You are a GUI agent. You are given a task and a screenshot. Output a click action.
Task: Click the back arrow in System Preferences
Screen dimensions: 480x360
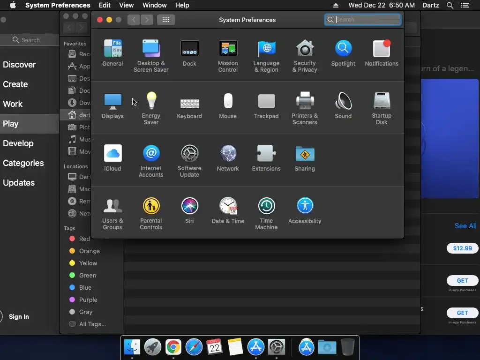134,20
